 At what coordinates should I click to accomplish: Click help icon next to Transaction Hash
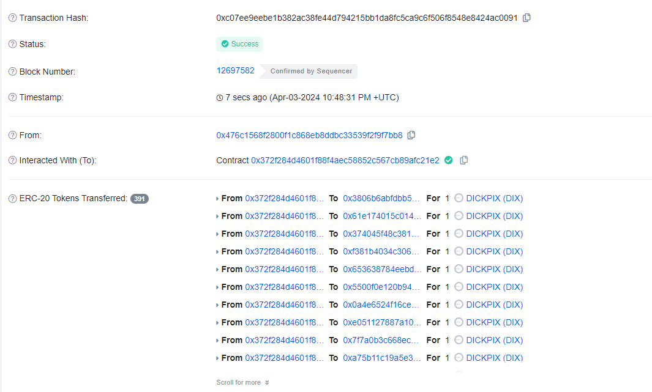(x=12, y=18)
